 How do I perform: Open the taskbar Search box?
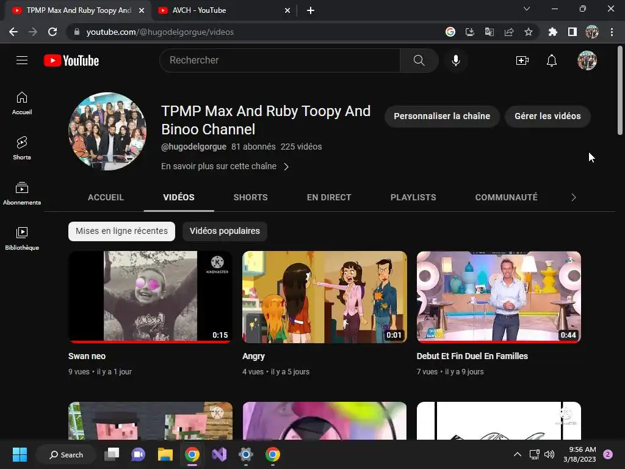pos(66,454)
